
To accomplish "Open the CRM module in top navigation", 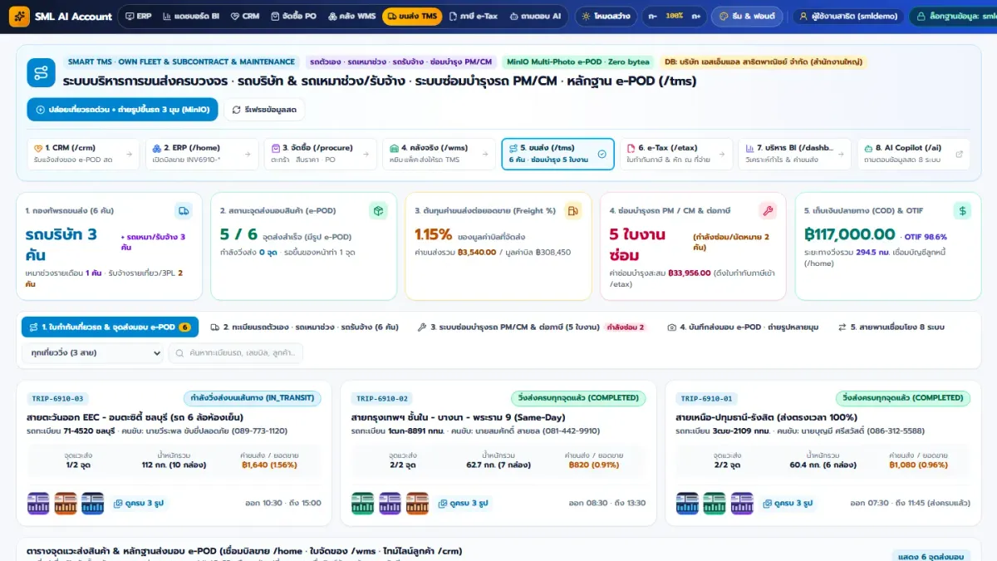I will 244,16.
